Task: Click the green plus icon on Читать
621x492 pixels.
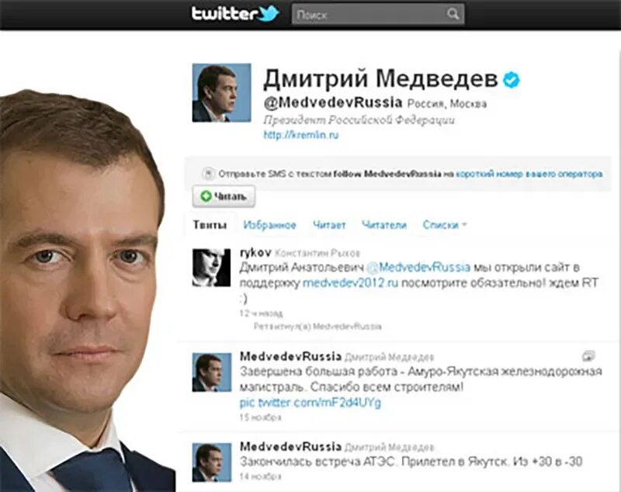Action: 206,196
